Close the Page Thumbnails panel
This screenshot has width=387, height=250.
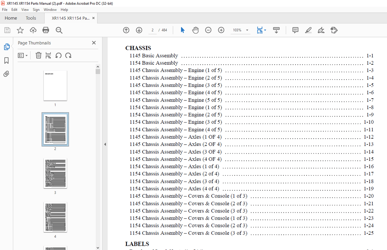coord(94,43)
